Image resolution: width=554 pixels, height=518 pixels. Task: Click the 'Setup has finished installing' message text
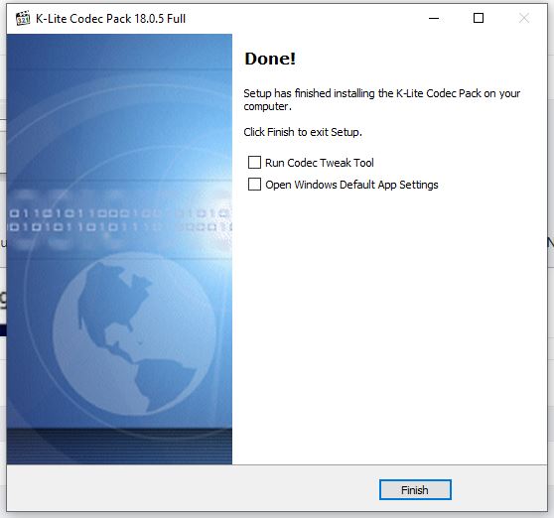[382, 99]
